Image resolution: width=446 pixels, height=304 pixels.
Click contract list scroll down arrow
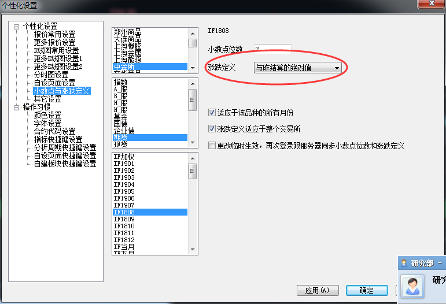tap(193, 250)
